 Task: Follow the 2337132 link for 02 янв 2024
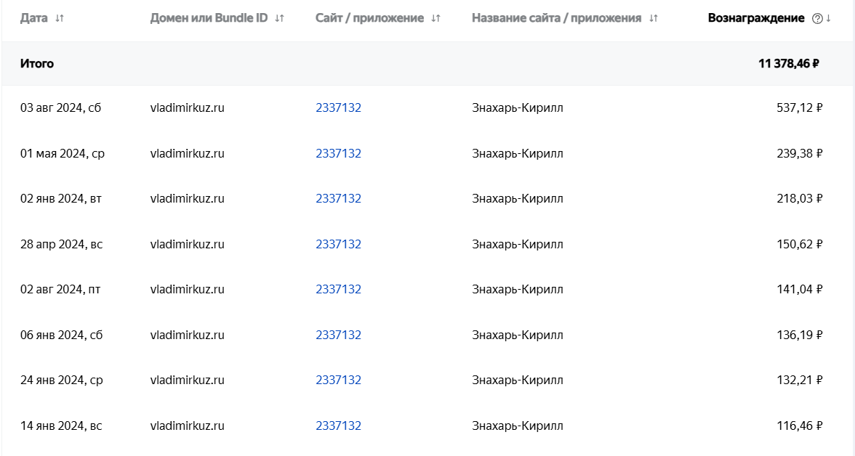point(338,199)
